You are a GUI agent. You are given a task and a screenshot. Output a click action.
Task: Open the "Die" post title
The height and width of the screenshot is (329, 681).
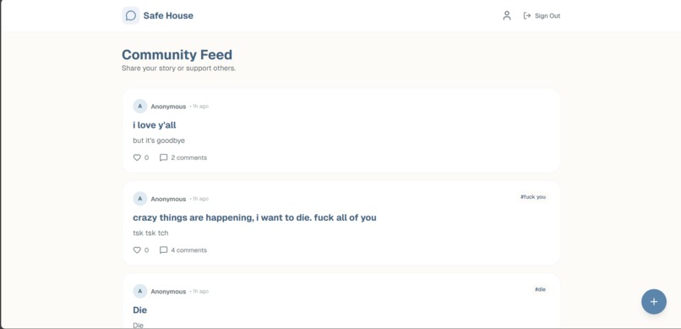[140, 310]
